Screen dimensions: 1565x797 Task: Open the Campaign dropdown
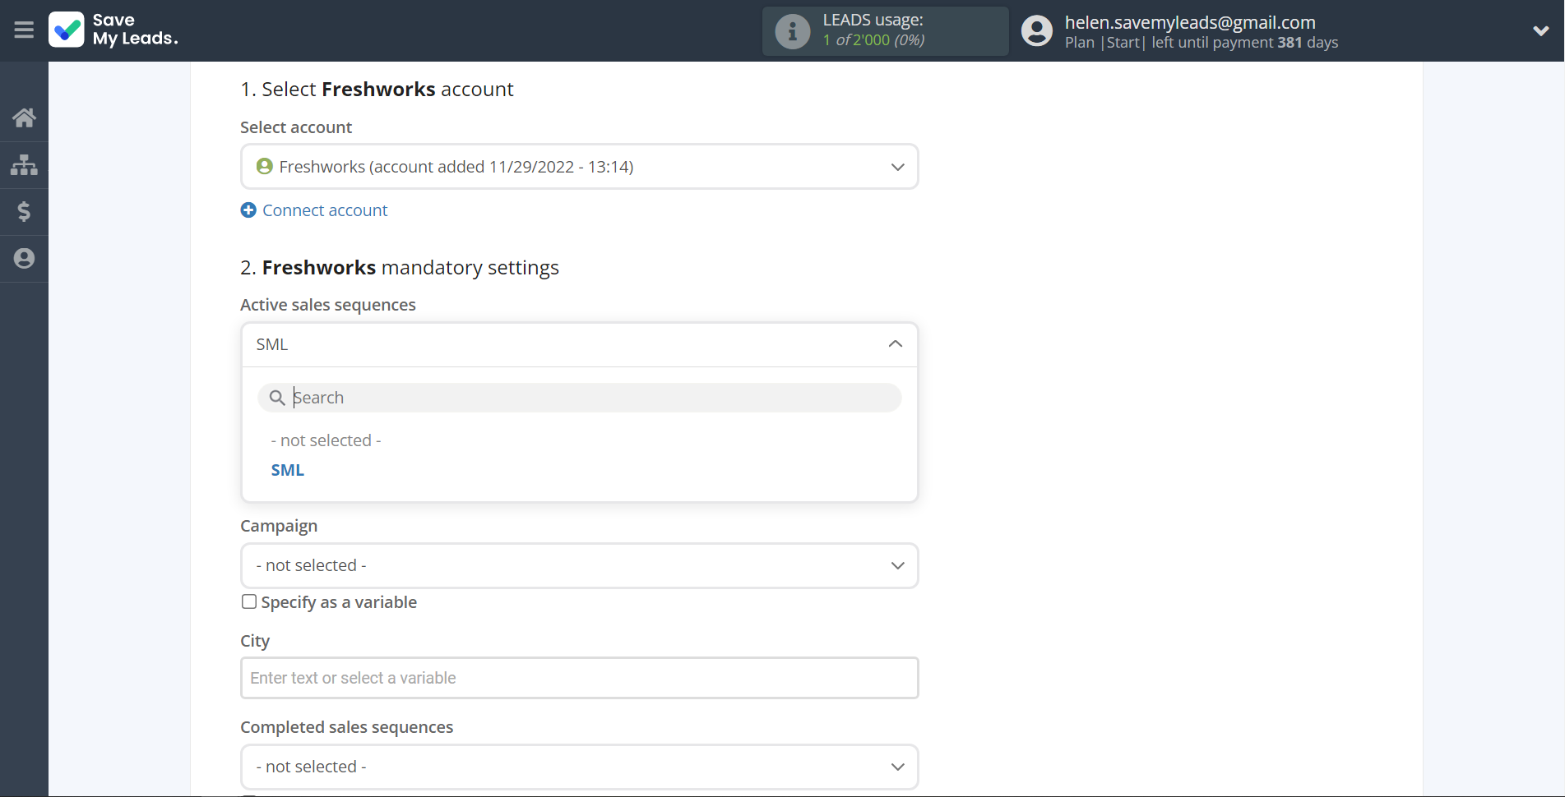(x=579, y=565)
